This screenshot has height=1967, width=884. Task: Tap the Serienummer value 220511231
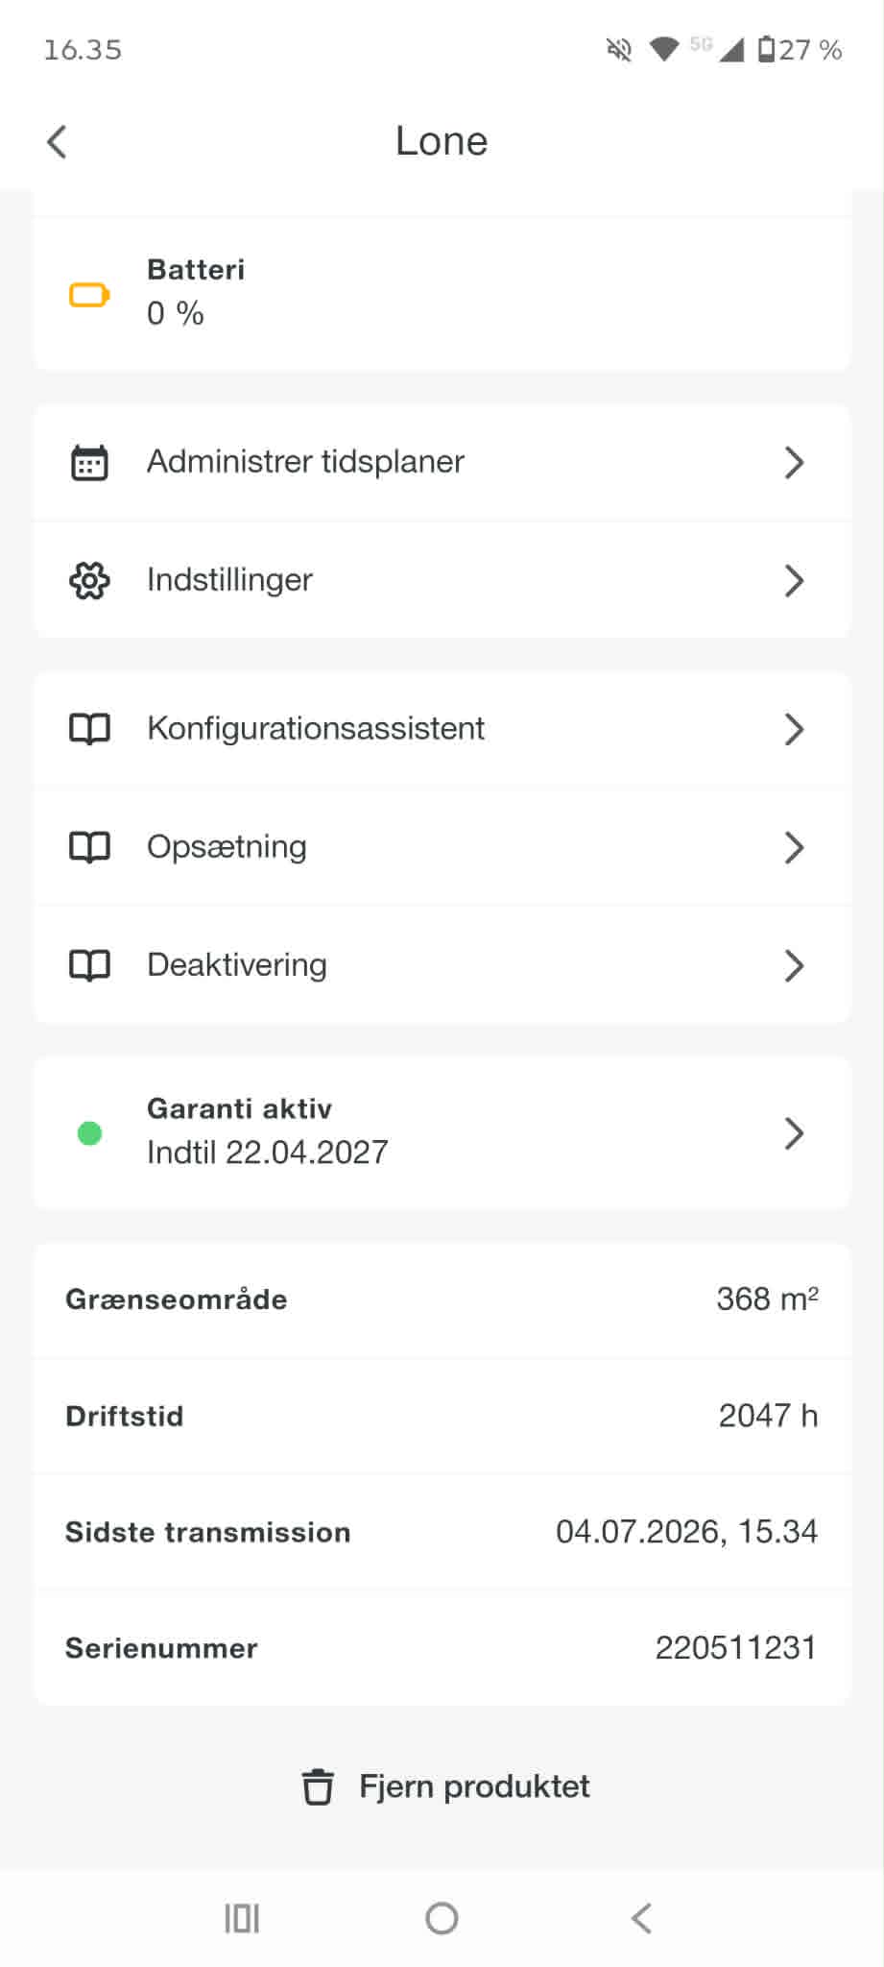click(735, 1648)
